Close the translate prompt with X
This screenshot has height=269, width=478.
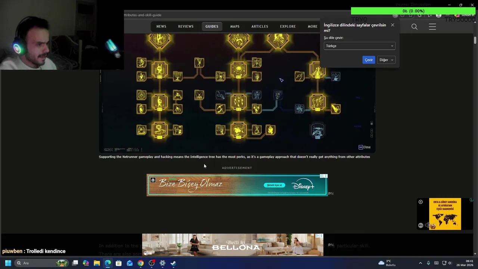(392, 25)
